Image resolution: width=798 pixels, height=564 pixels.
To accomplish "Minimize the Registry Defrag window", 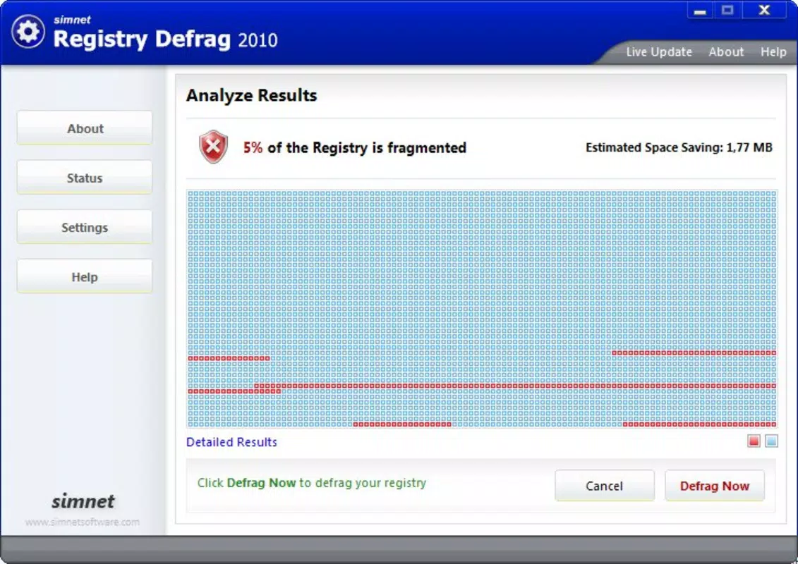I will point(701,10).
